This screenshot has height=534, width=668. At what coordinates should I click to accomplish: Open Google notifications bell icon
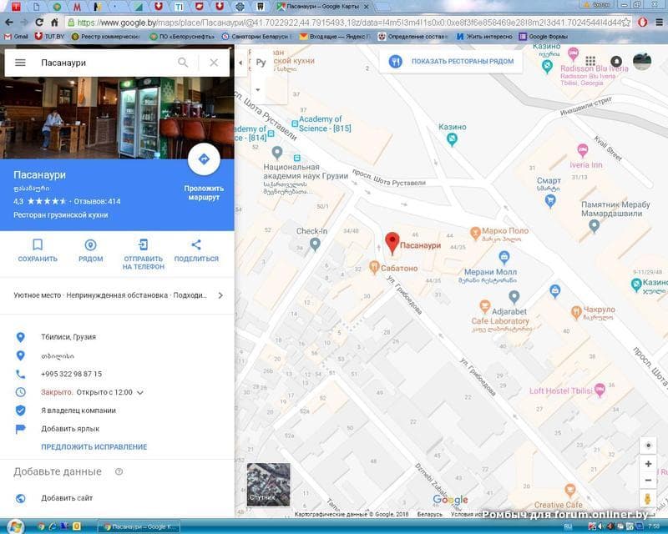click(x=616, y=61)
